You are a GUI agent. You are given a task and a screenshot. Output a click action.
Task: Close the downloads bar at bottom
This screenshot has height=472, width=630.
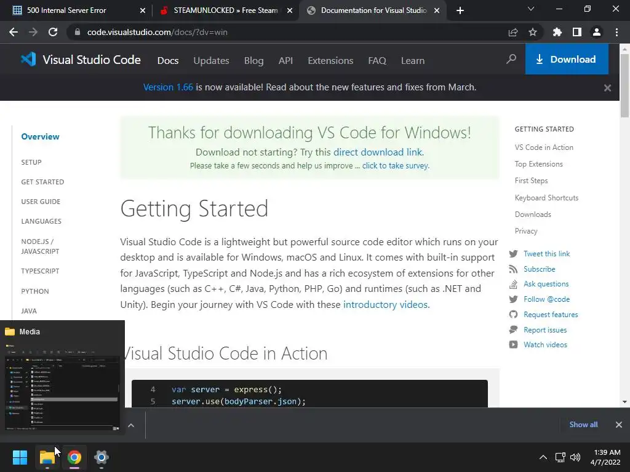pyautogui.click(x=619, y=425)
